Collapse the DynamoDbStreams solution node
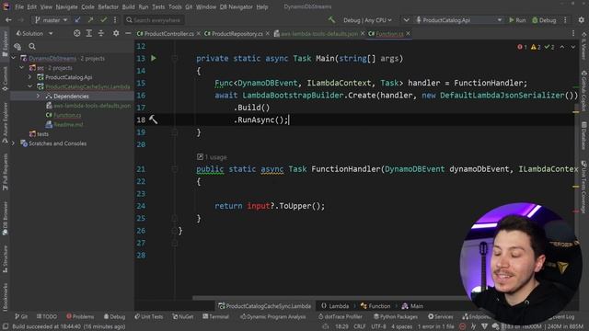 point(14,58)
